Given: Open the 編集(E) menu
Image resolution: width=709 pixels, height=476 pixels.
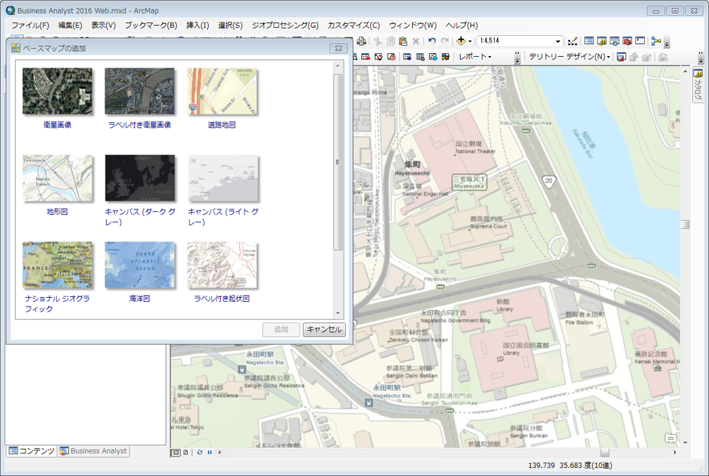Looking at the screenshot, I should 70,25.
